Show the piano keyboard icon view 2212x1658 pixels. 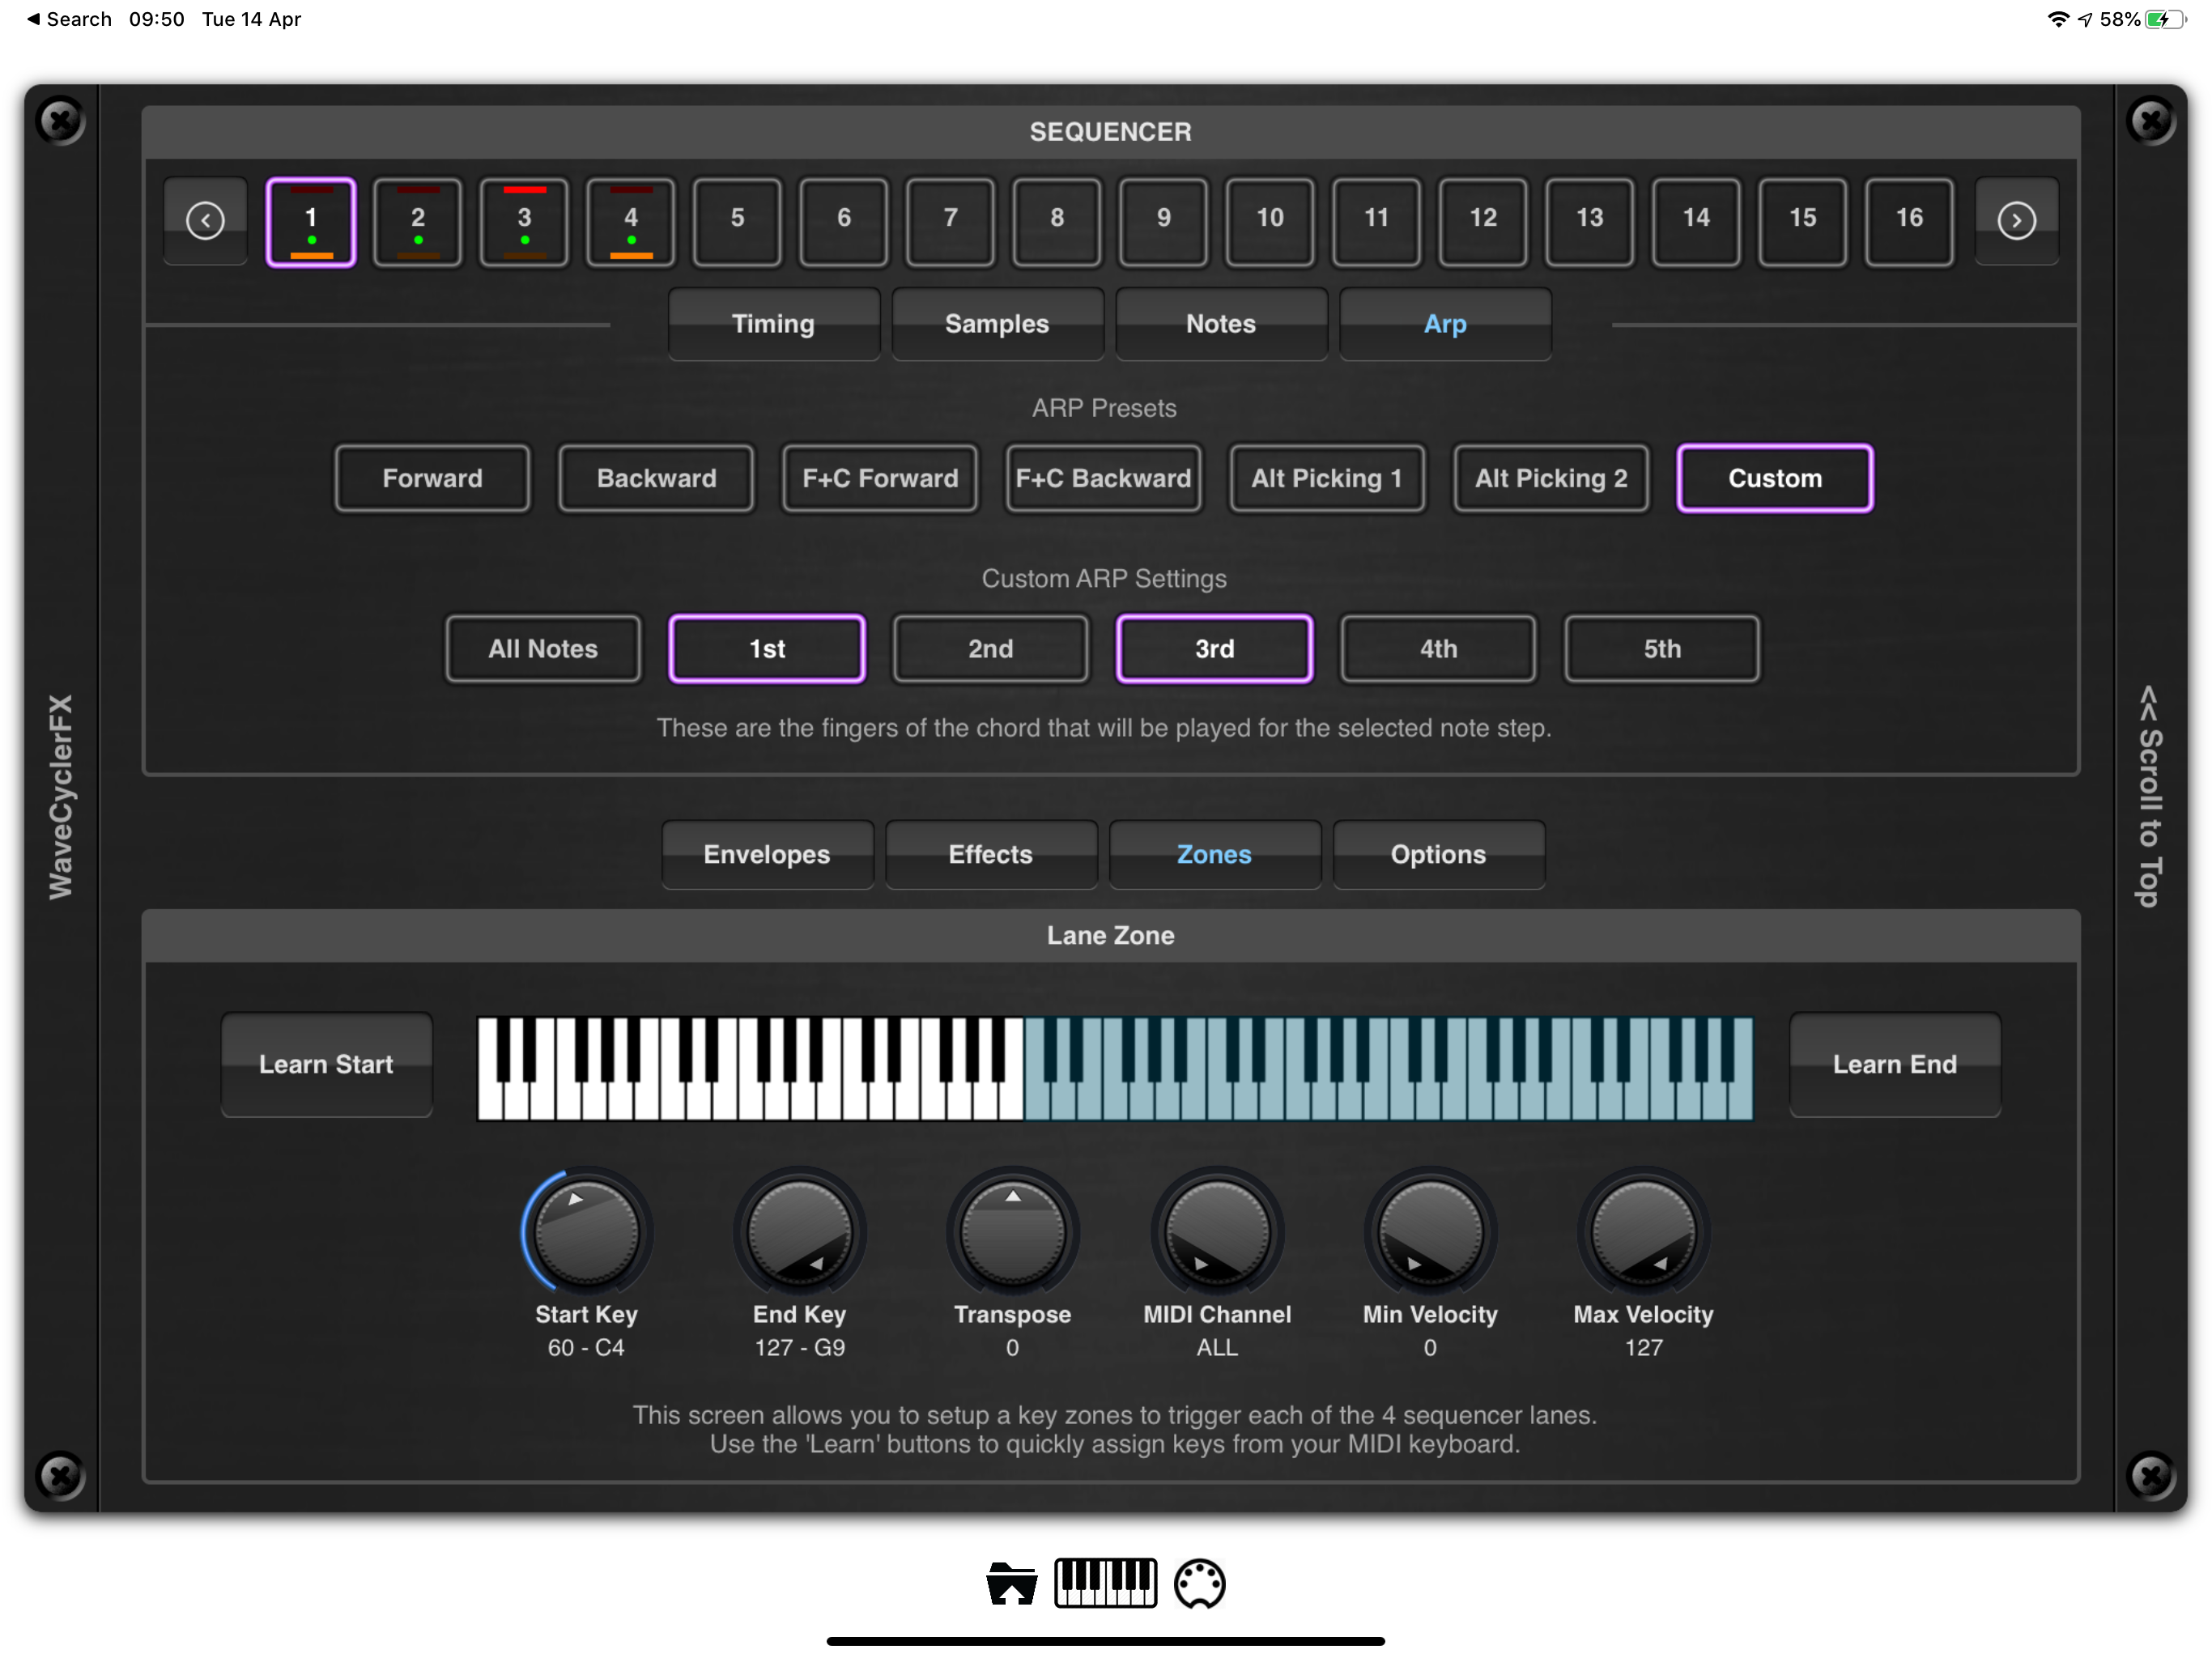[1105, 1582]
